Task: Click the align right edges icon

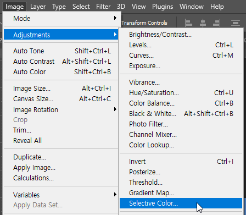Action: coord(217,23)
